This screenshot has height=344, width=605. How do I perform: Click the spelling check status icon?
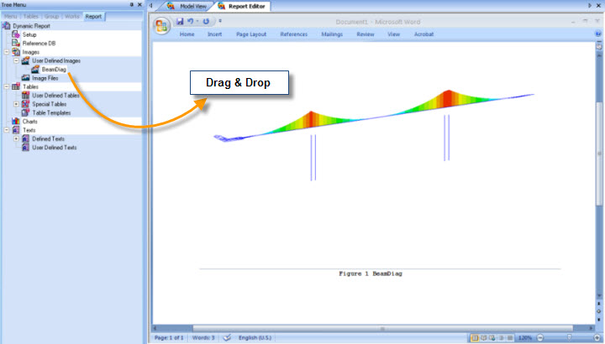(x=226, y=337)
